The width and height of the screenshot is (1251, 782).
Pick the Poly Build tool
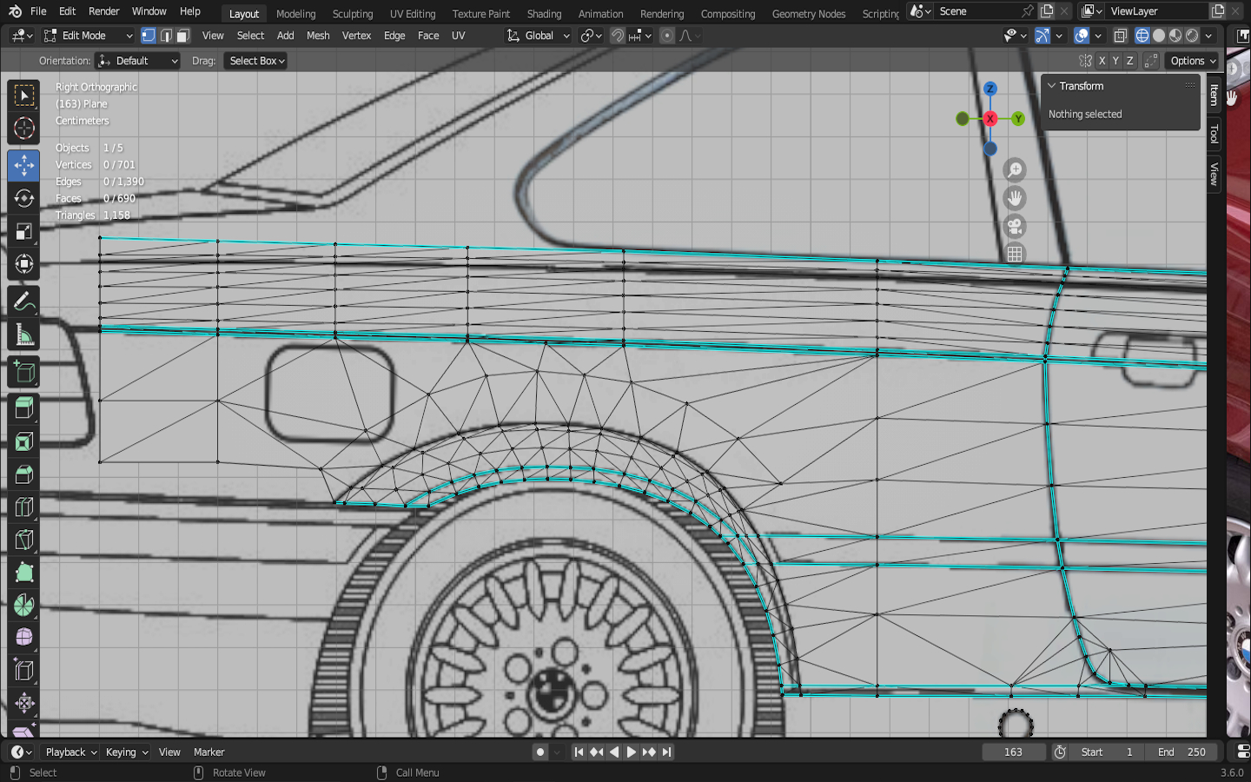point(24,573)
